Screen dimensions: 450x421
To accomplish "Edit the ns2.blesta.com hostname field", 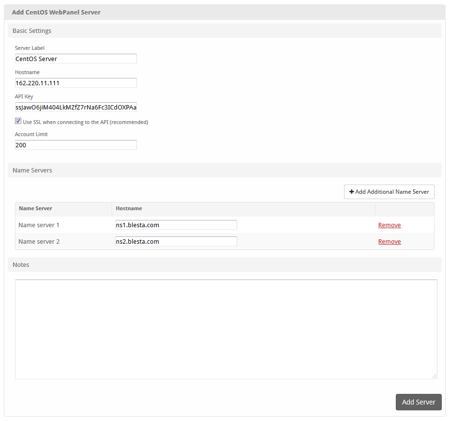I will pyautogui.click(x=176, y=241).
